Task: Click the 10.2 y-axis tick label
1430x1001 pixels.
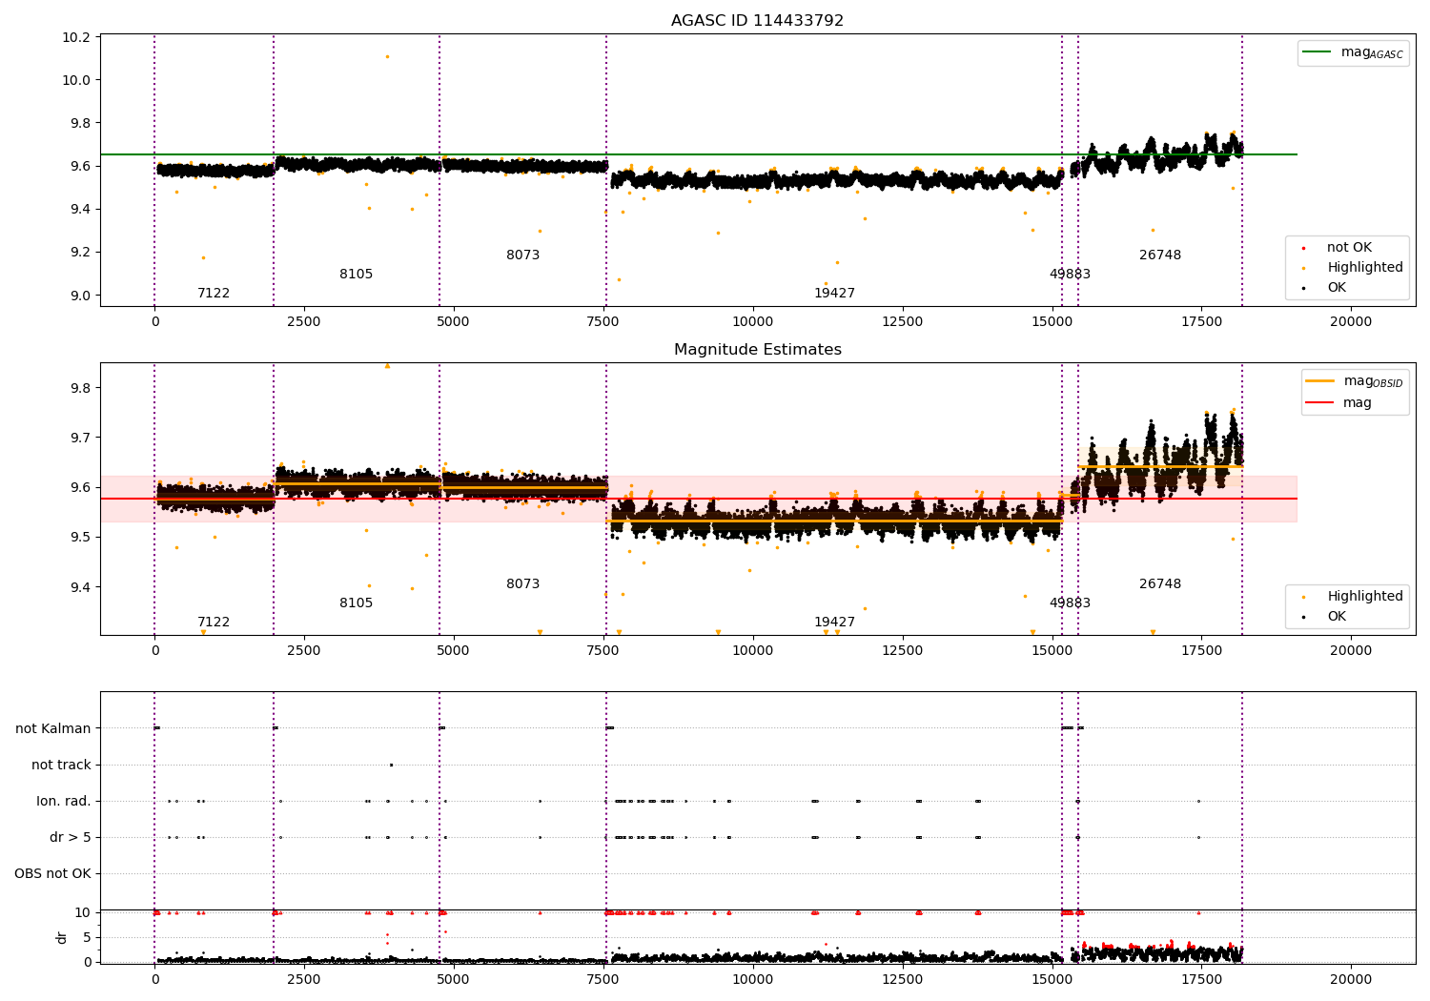Action: tap(75, 37)
